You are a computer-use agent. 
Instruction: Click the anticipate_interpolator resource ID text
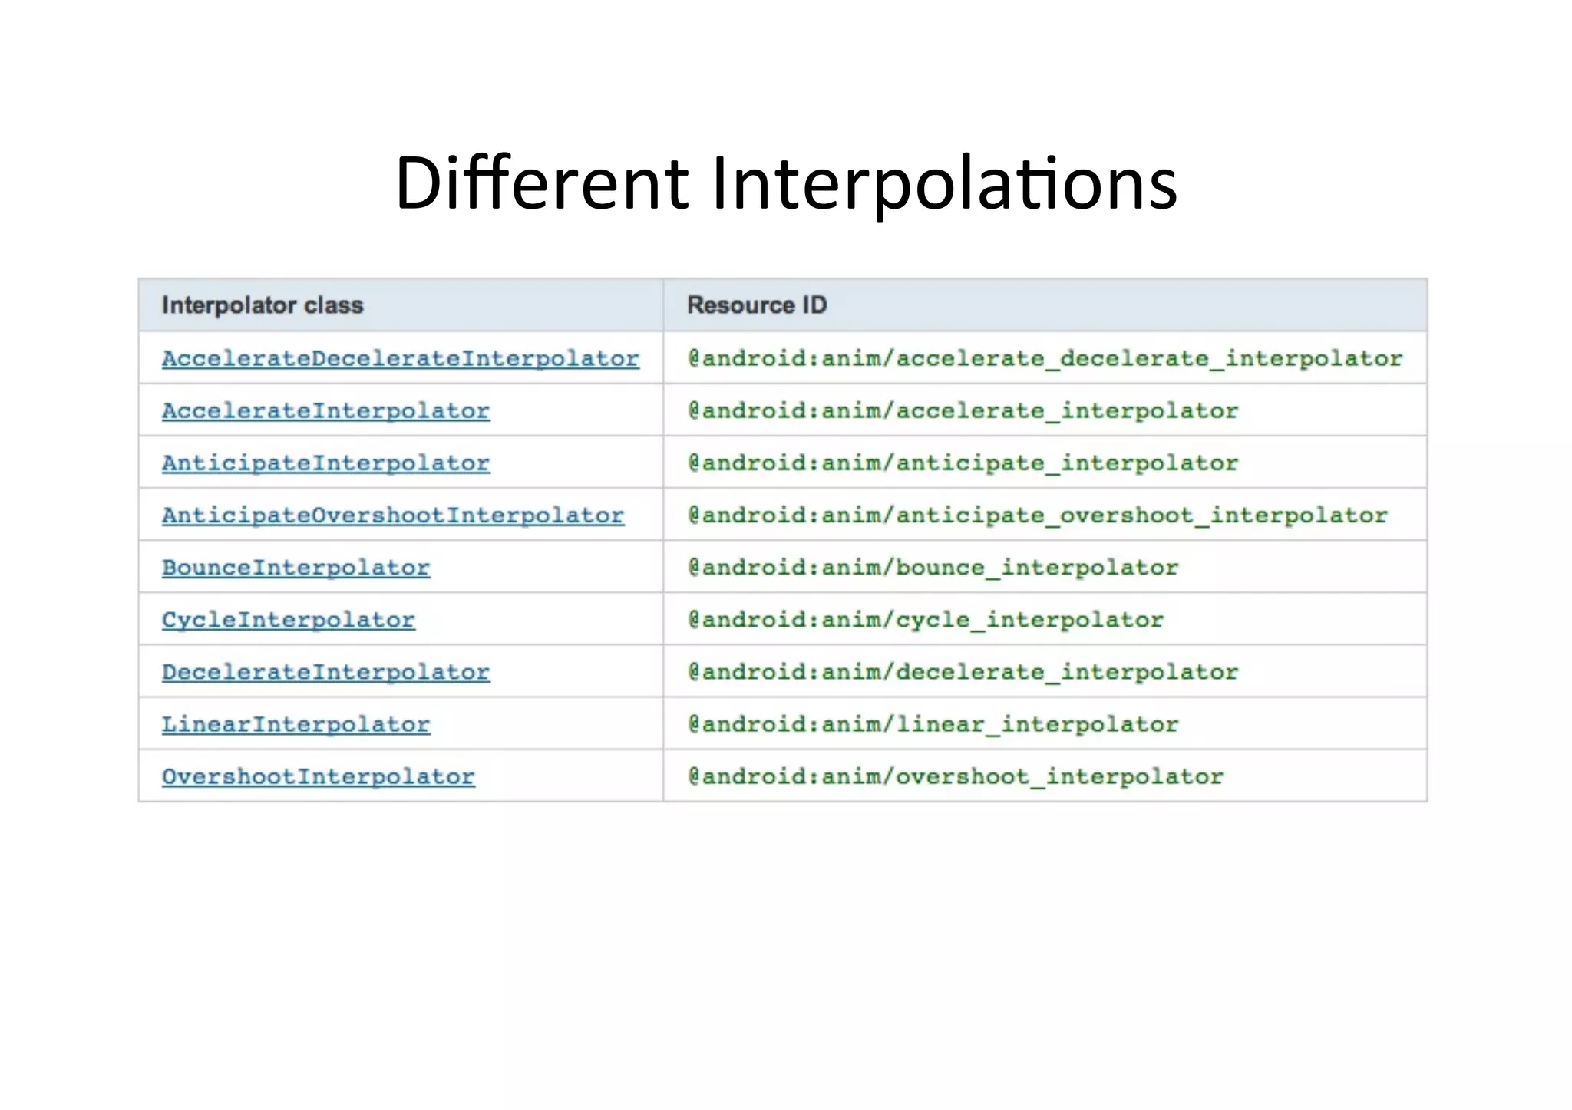tap(963, 463)
